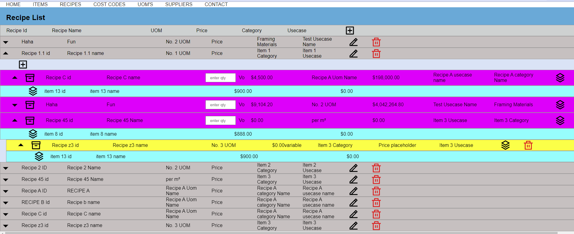574x234 pixels.
Task: Collapse the Recipe z3 id yellow row
Action: (x=21, y=145)
